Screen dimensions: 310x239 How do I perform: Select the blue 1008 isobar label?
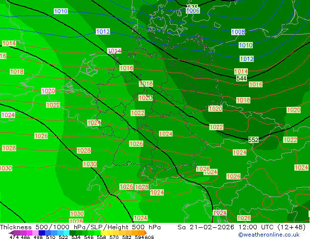(238, 32)
